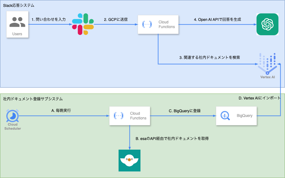
Task: Select the Vertex AI icon
Action: pyautogui.click(x=267, y=64)
